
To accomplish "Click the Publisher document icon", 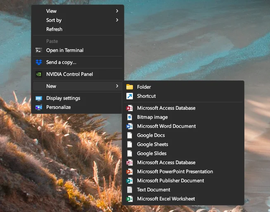I will click(x=130, y=181).
